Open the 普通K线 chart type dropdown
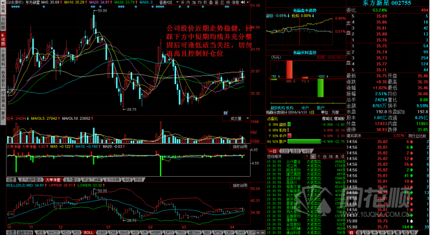The image size is (430, 235). pyautogui.click(x=168, y=2)
